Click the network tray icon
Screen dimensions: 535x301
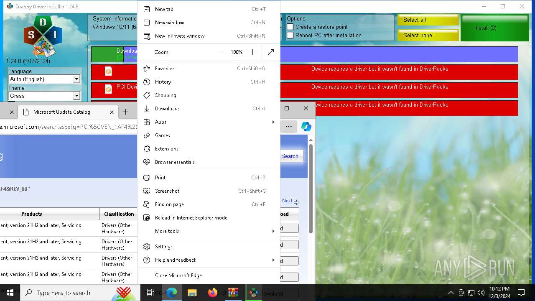(x=471, y=293)
